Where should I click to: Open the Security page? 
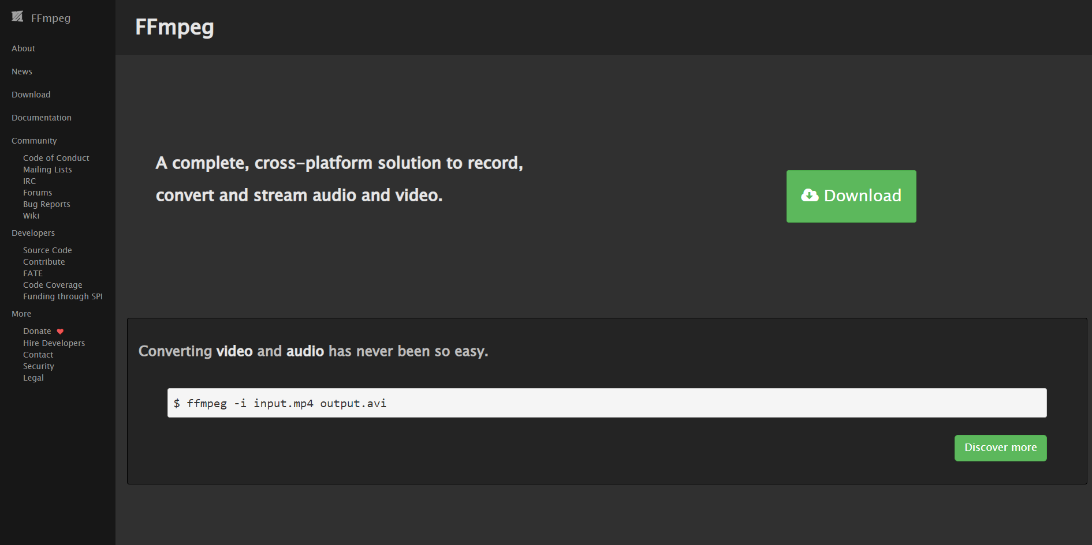(x=39, y=366)
